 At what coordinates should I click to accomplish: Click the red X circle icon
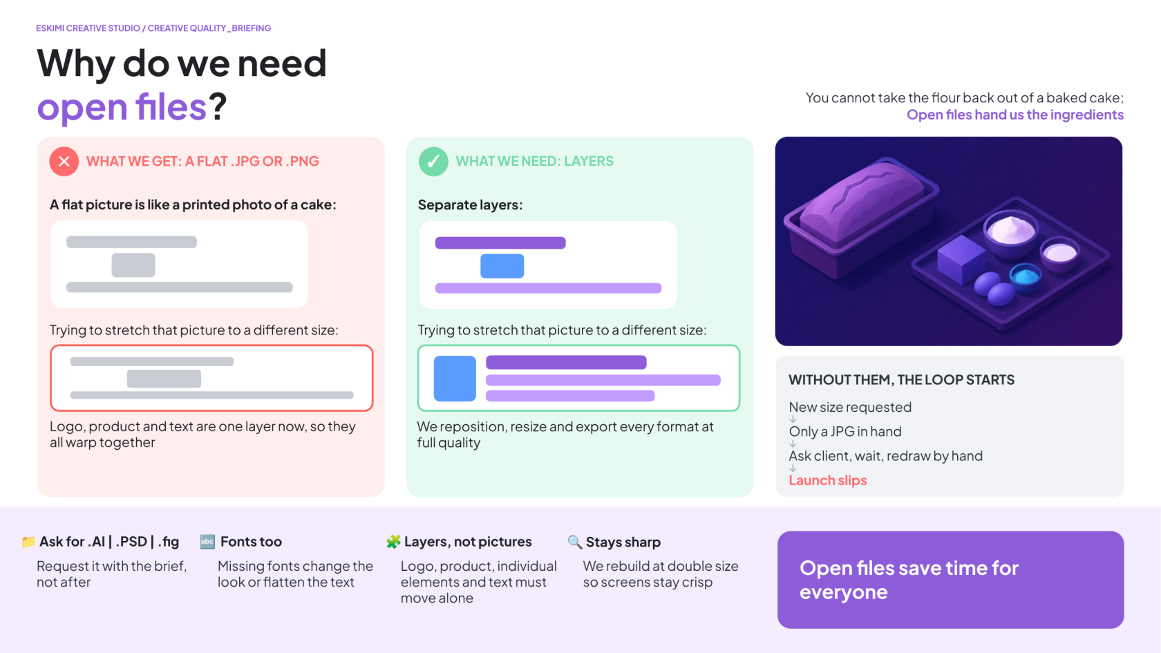tap(64, 162)
